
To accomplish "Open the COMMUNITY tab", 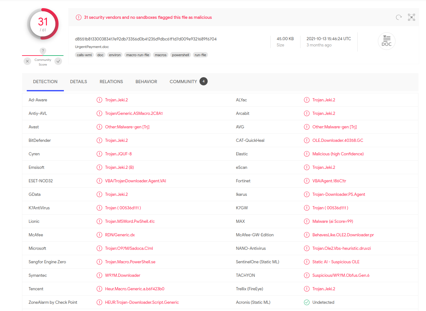I will point(183,82).
